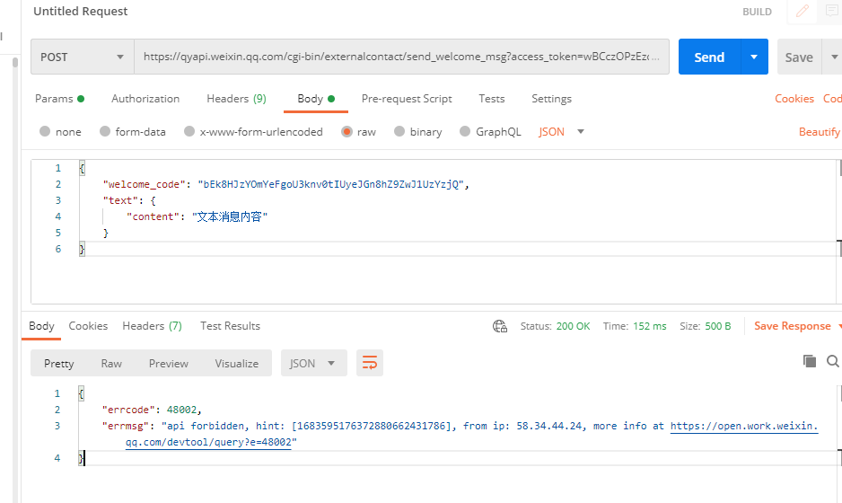Switch to the Tests tab
Viewport: 842px width, 503px height.
[492, 99]
